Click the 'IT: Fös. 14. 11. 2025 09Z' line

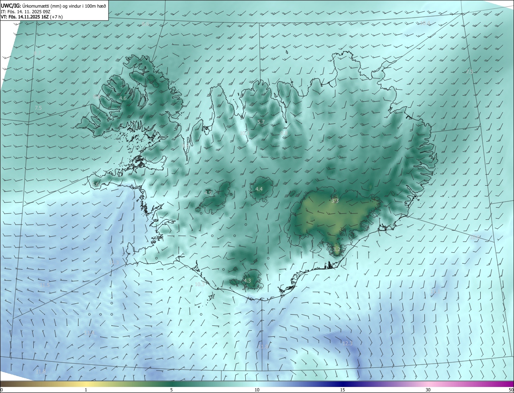25,11
